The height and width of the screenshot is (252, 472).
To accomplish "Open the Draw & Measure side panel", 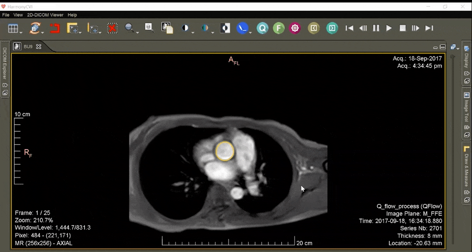I will 467,169.
